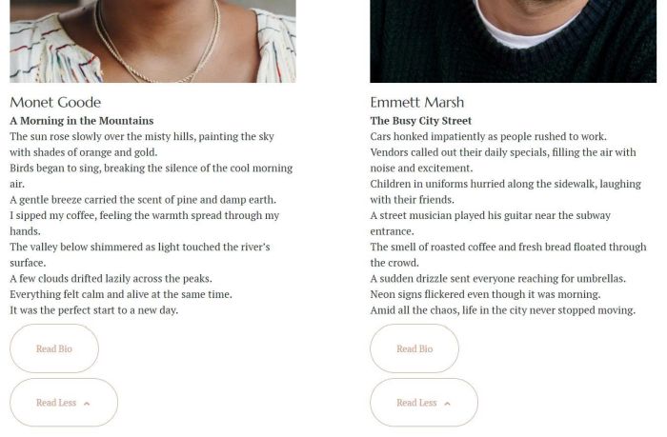Click the up chevron under Emmett Marsh's story
667x437 pixels.
(x=448, y=404)
